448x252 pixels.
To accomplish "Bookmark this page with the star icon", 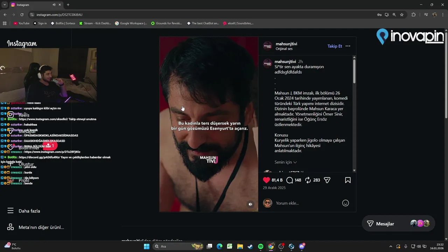I will pos(402,15).
